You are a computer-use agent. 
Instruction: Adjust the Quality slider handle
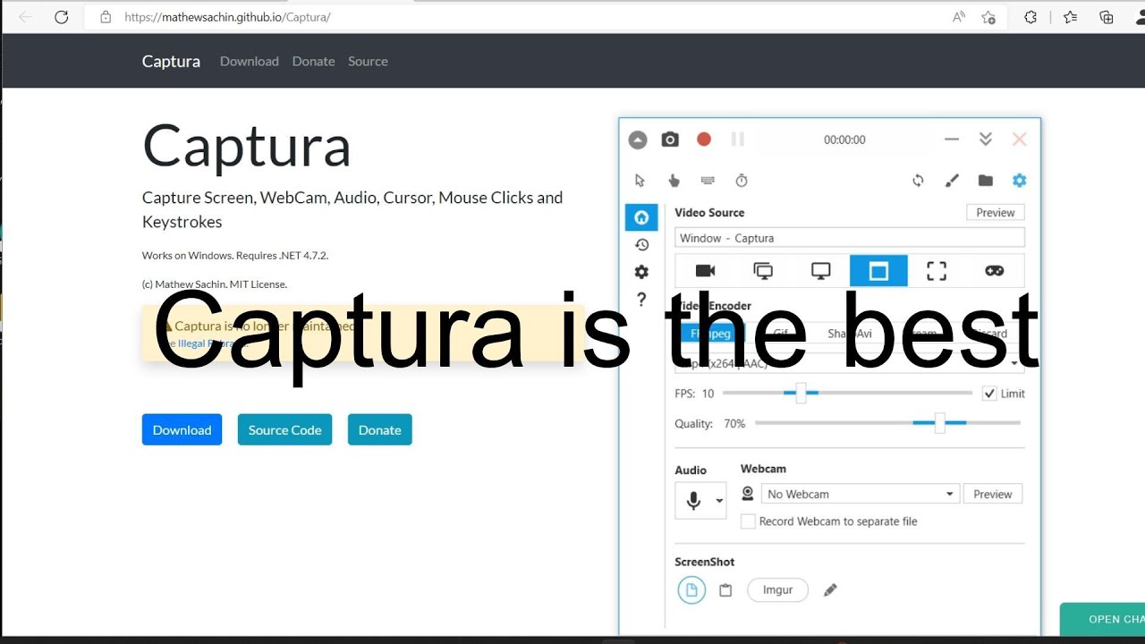pos(939,423)
